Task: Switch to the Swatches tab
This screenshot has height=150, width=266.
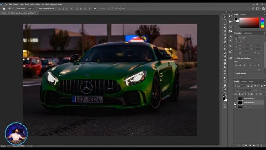Action: (243, 15)
